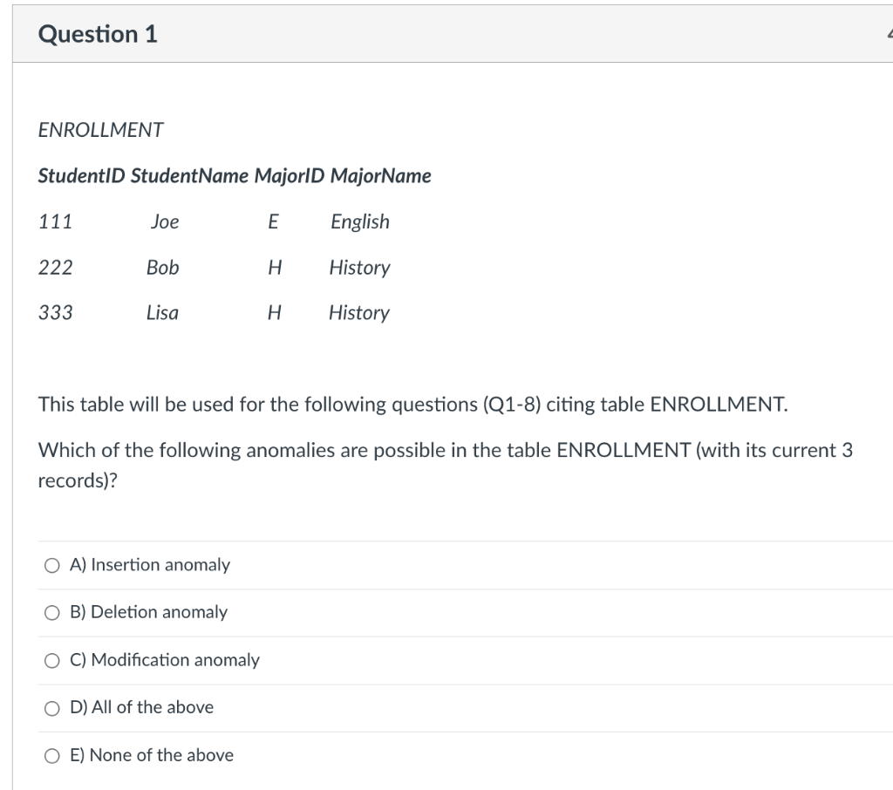Image resolution: width=893 pixels, height=790 pixels.
Task: Click the ENROLLMENT table title
Action: tap(101, 130)
